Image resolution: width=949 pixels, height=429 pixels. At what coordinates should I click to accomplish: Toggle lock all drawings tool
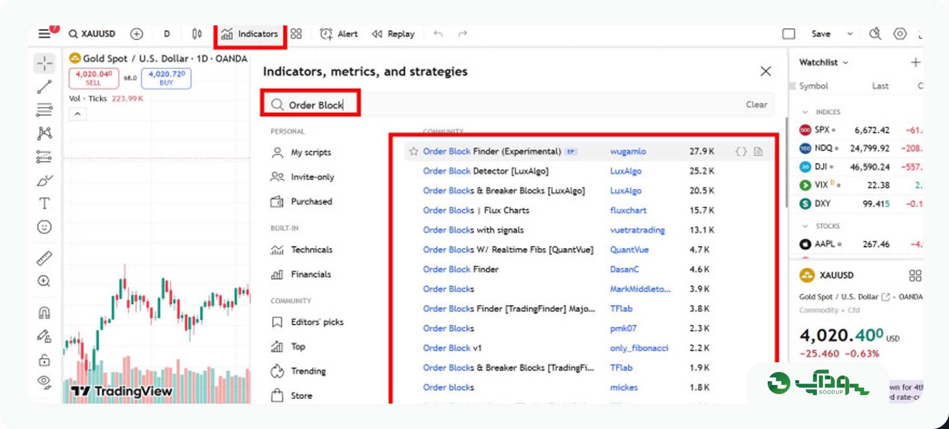[45, 360]
